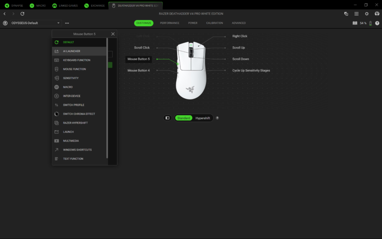Switch to Hypershift mode
The height and width of the screenshot is (239, 382).
point(203,118)
